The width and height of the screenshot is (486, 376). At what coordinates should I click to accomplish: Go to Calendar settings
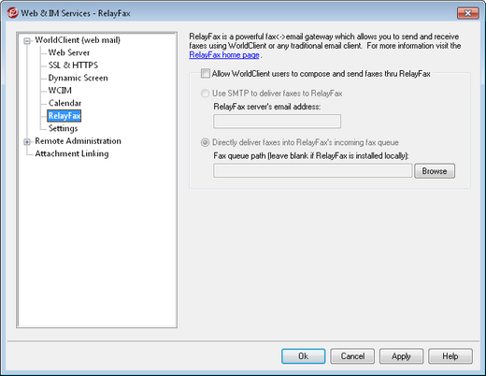(64, 103)
